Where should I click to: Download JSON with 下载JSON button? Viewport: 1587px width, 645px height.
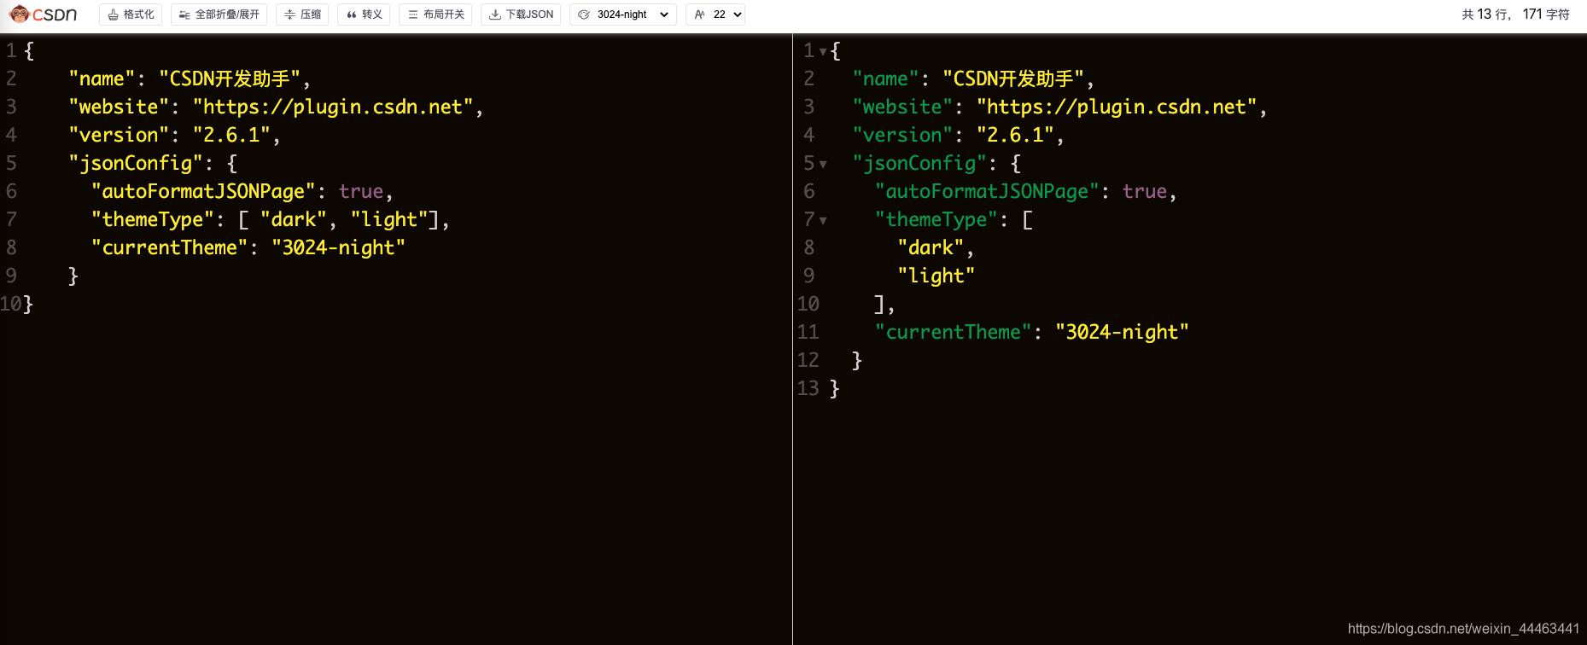pos(521,15)
